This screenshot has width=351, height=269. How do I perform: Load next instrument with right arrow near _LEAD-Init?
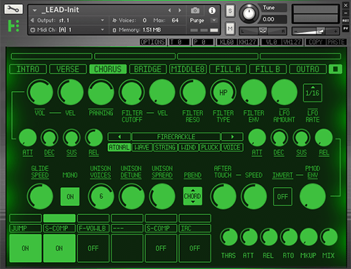180,11
